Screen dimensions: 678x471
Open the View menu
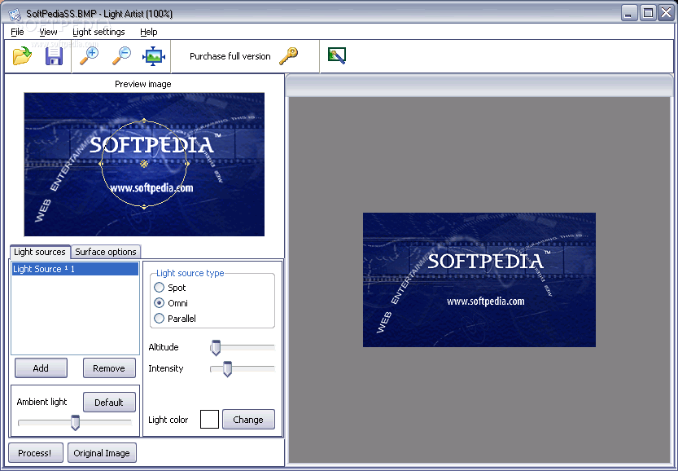[48, 32]
